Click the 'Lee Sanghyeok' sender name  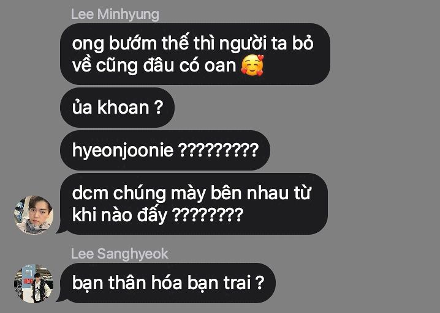119,254
